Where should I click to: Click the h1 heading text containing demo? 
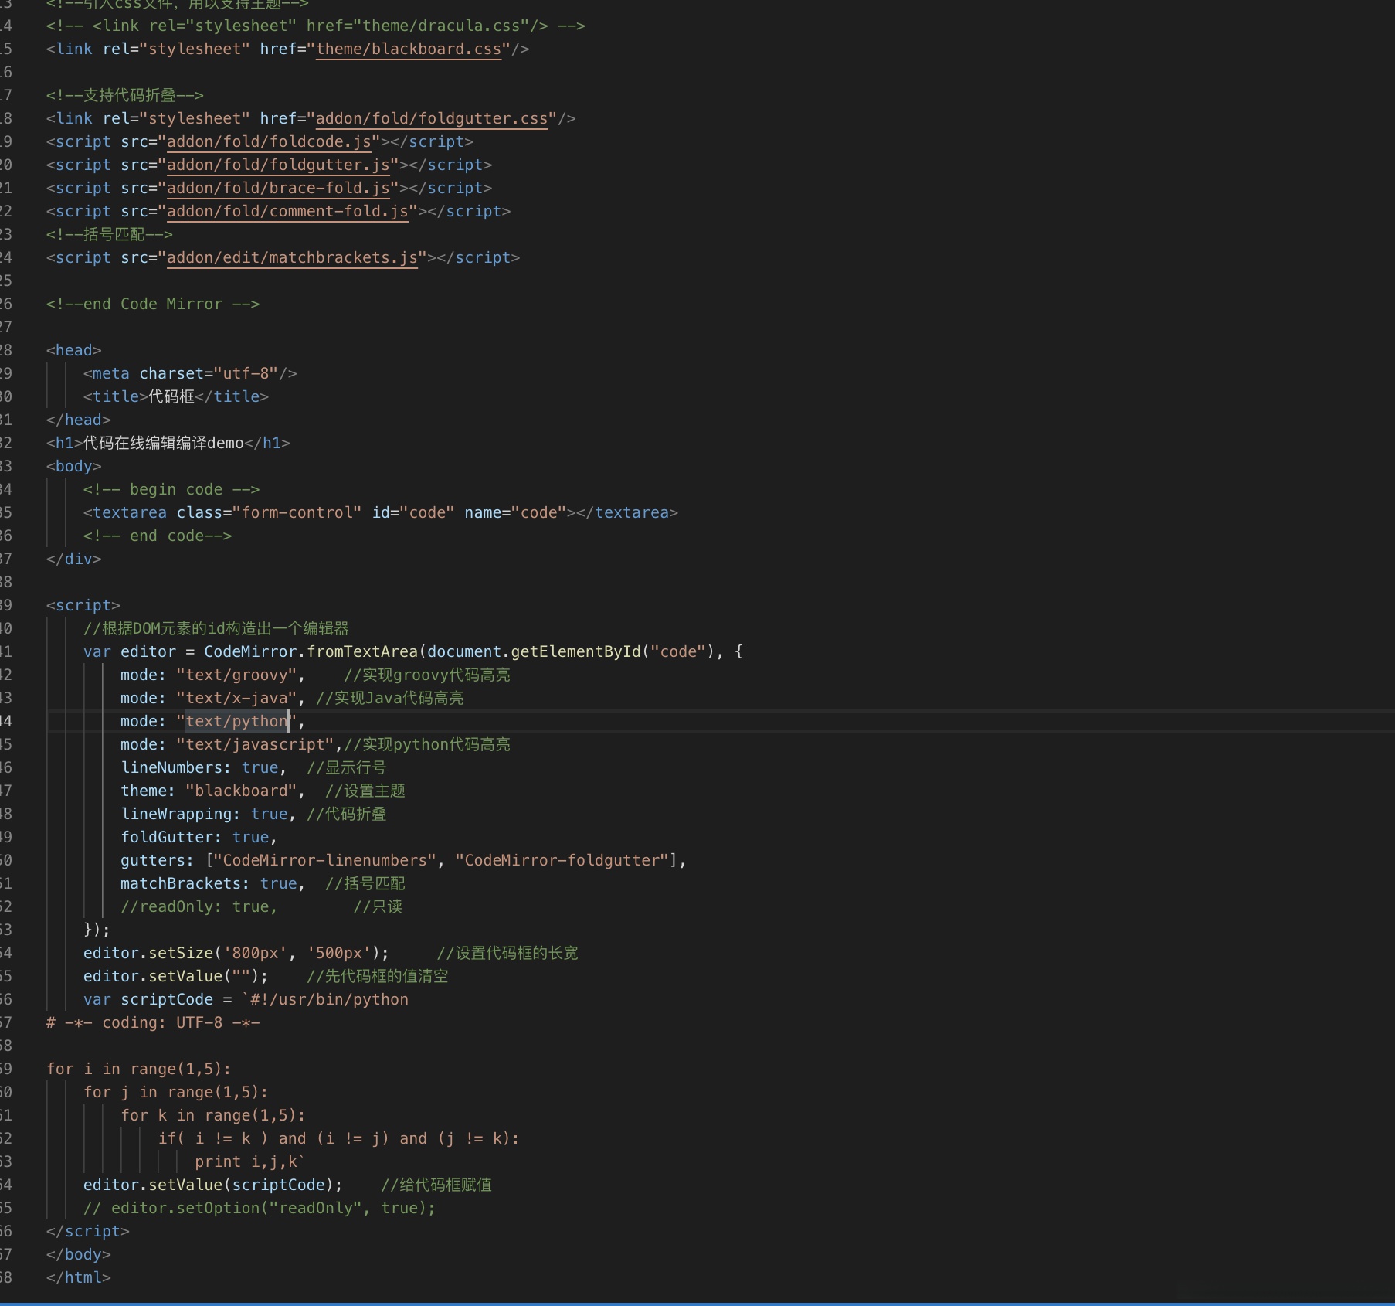pyautogui.click(x=163, y=443)
